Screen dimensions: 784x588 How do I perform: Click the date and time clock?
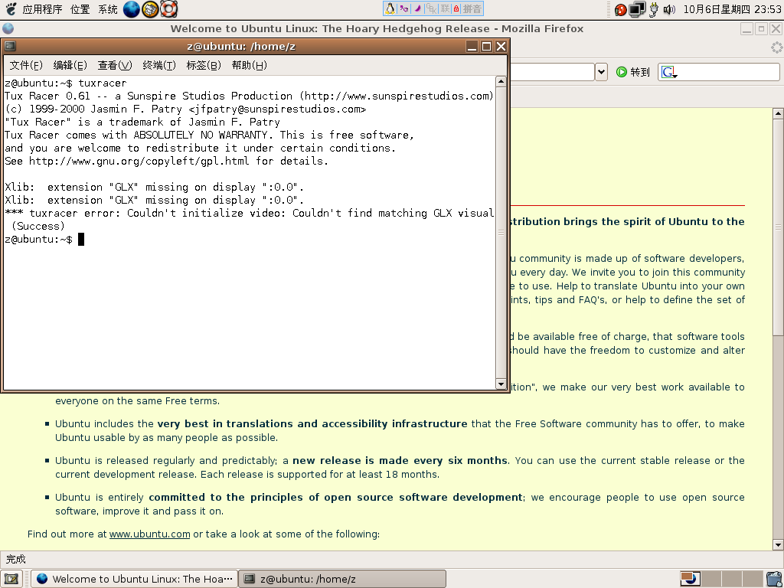(x=732, y=9)
